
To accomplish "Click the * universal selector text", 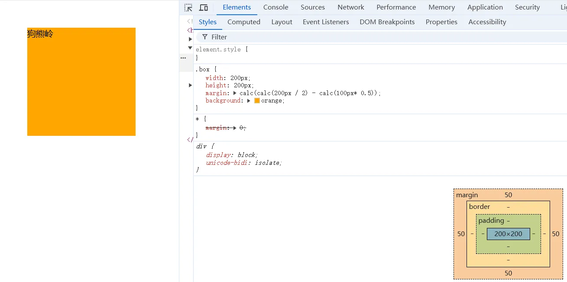I will [x=198, y=119].
